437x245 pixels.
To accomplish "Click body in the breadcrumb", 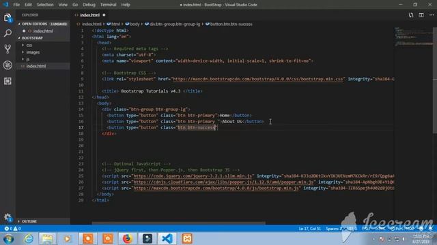I will (x=135, y=24).
